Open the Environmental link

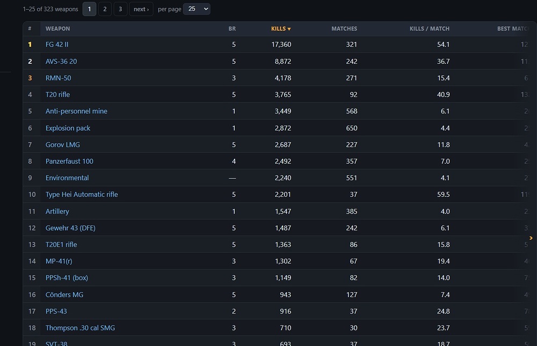[x=67, y=178]
